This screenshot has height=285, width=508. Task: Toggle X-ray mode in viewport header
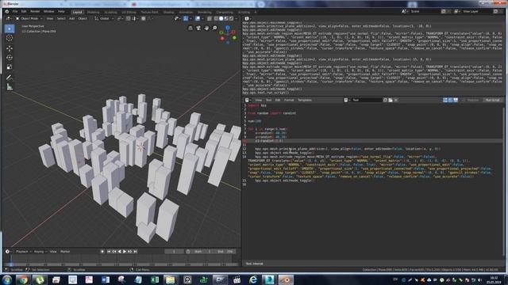click(x=210, y=19)
